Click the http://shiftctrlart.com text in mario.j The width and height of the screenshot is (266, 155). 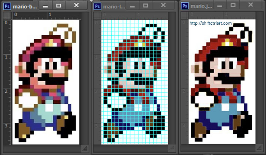tap(211, 23)
